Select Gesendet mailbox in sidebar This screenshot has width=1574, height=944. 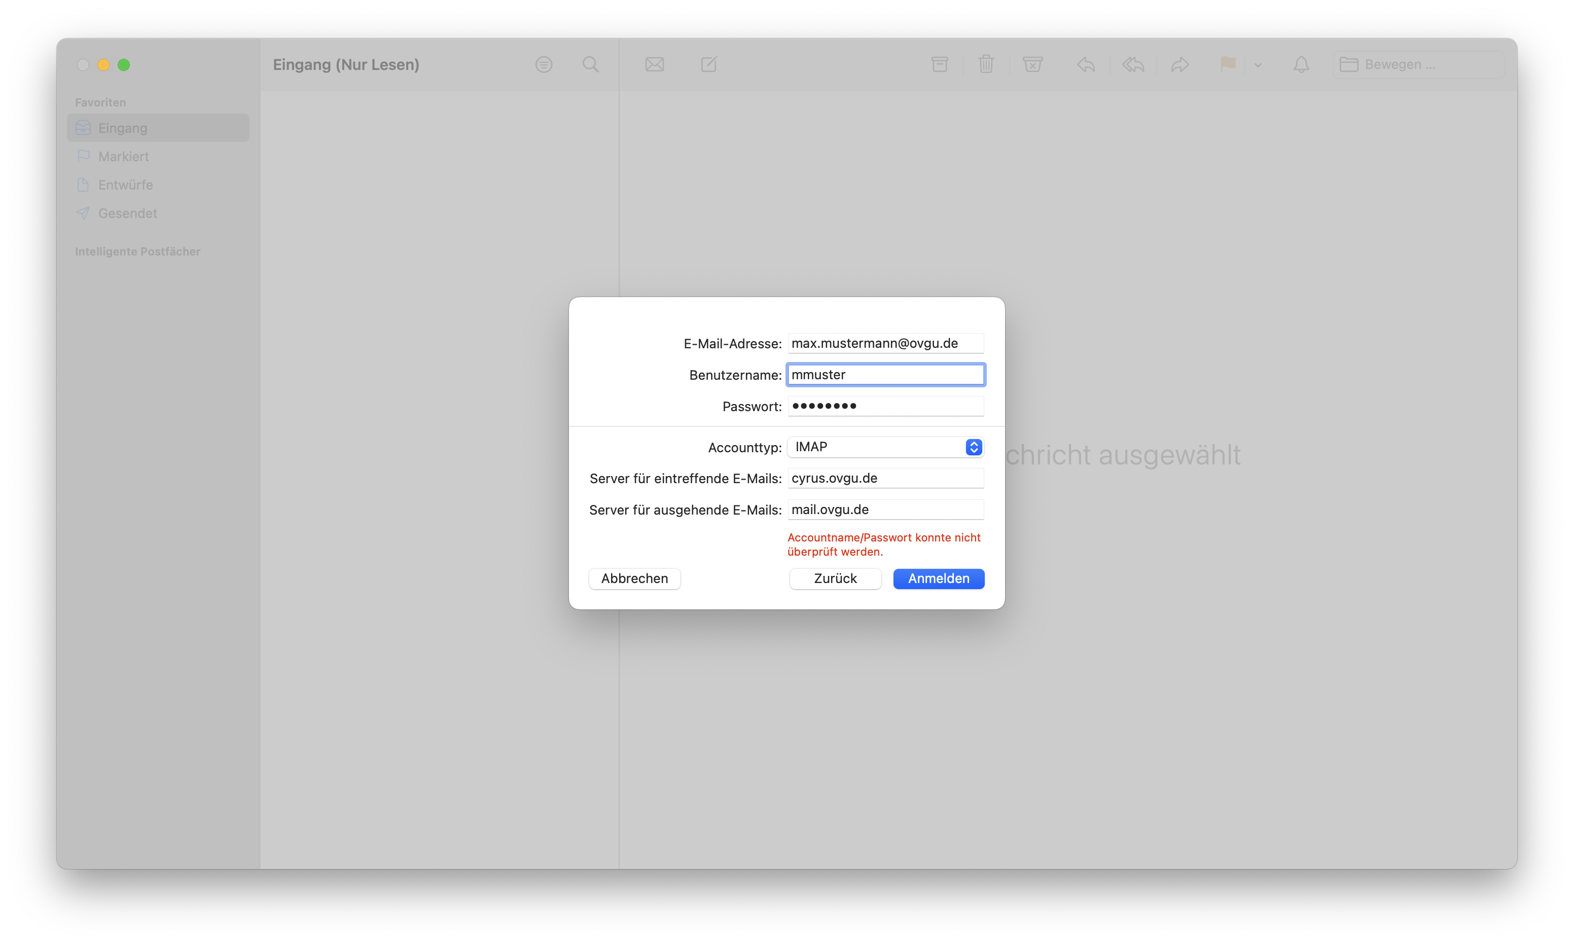pyautogui.click(x=127, y=213)
